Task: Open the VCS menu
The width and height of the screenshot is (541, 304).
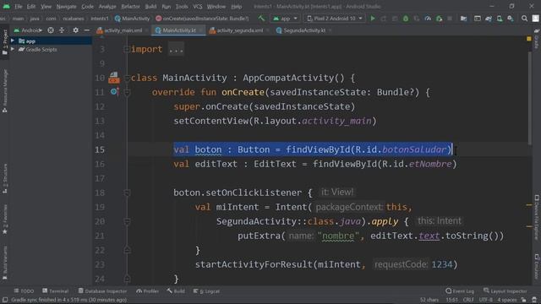Action: (x=198, y=7)
